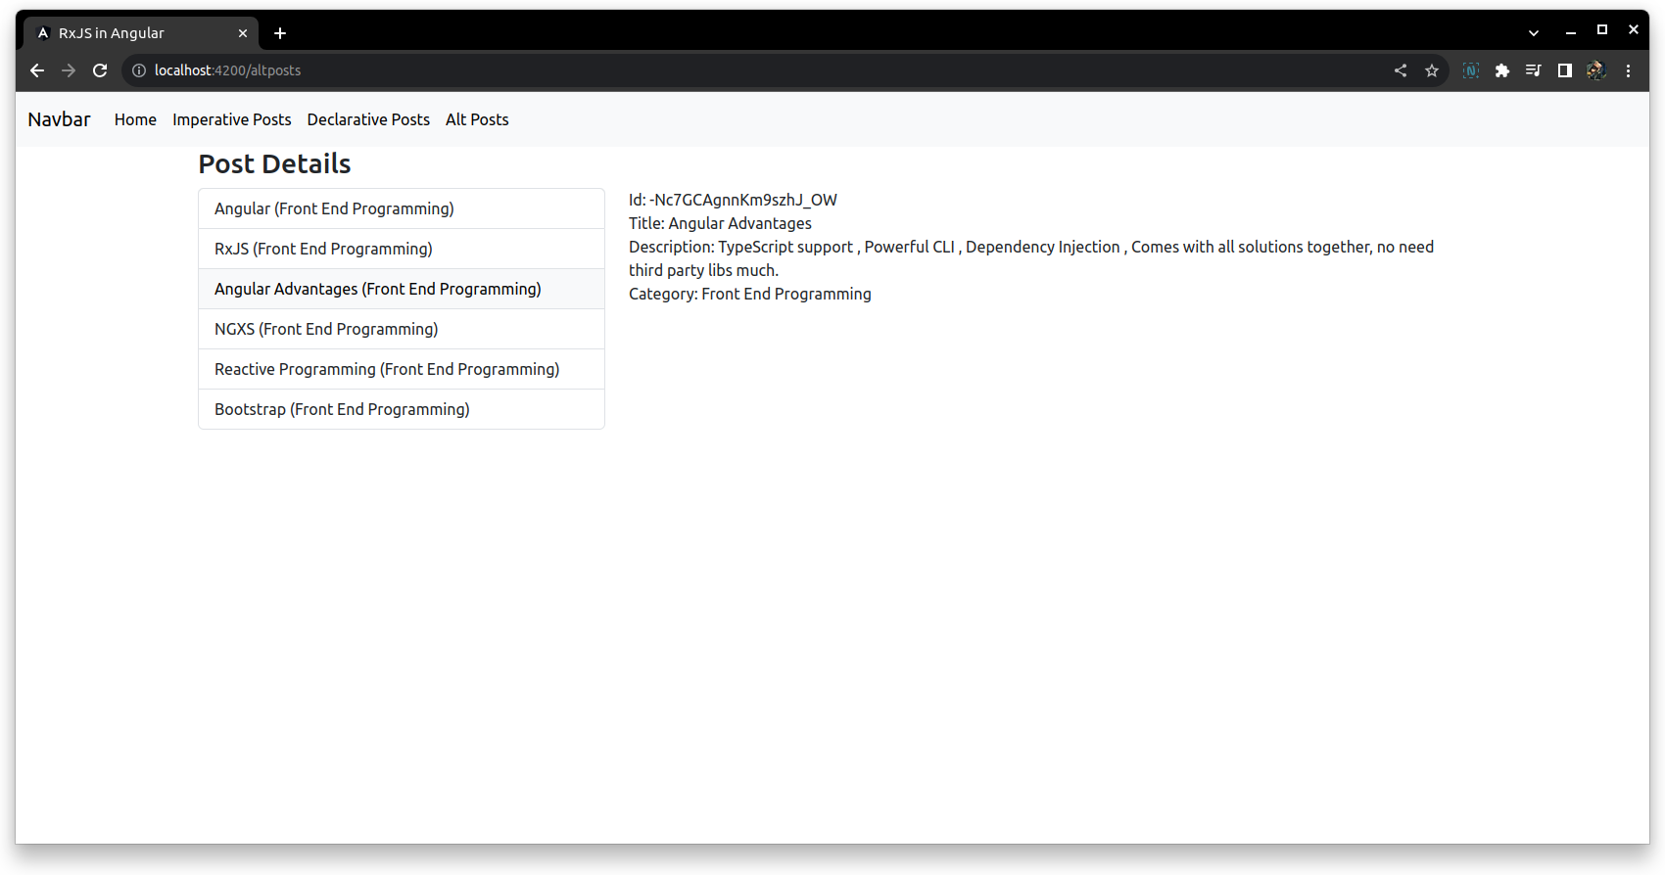The image size is (1665, 875).
Task: Open Chrome three-dot menu
Action: (1628, 70)
